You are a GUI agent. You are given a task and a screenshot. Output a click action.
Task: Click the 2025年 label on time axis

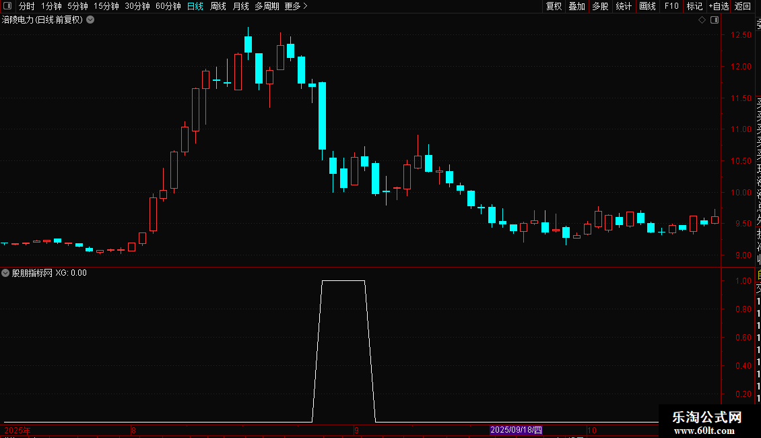pyautogui.click(x=17, y=430)
